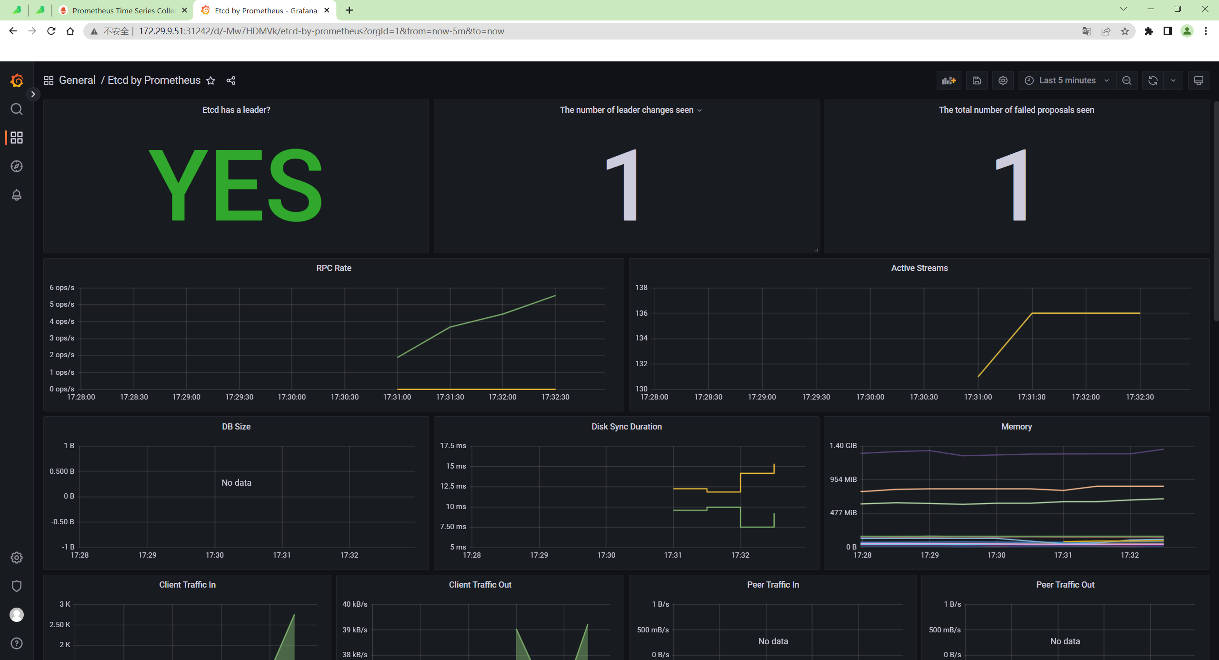Click the 17:31:00 tick on RPC Rate
Screen dimensions: 1219x660
pos(397,397)
